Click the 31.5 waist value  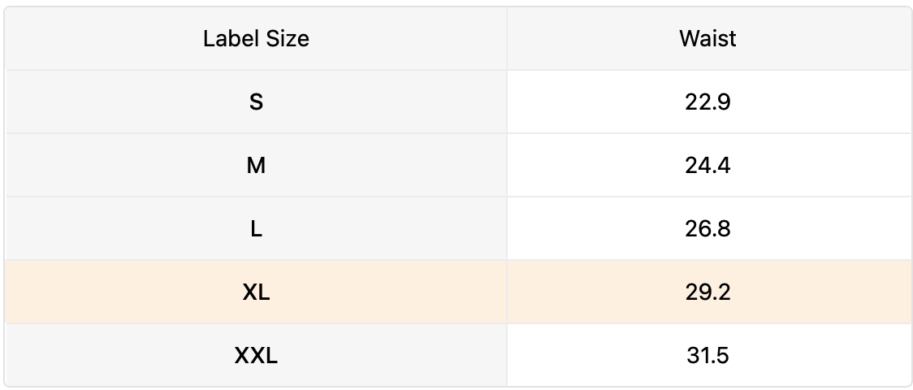pyautogui.click(x=707, y=356)
